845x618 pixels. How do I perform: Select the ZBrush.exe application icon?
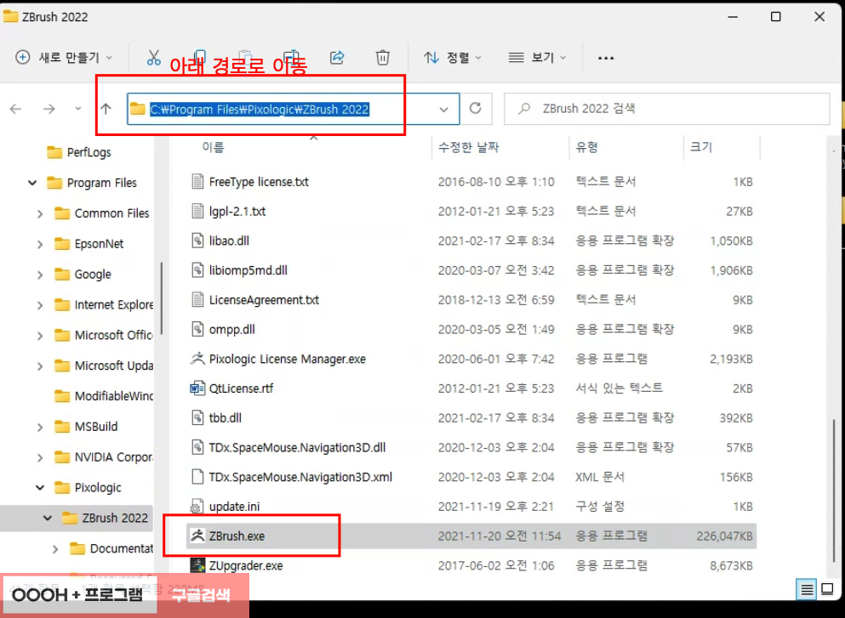click(x=197, y=535)
